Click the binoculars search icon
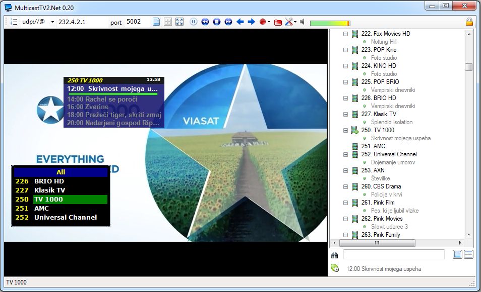This screenshot has width=481, height=292. (x=334, y=255)
